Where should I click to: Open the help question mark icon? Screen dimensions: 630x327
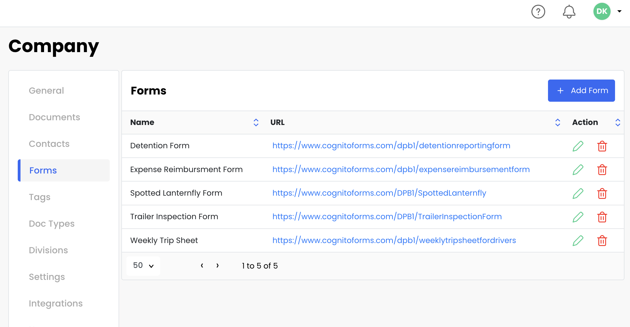pyautogui.click(x=538, y=12)
